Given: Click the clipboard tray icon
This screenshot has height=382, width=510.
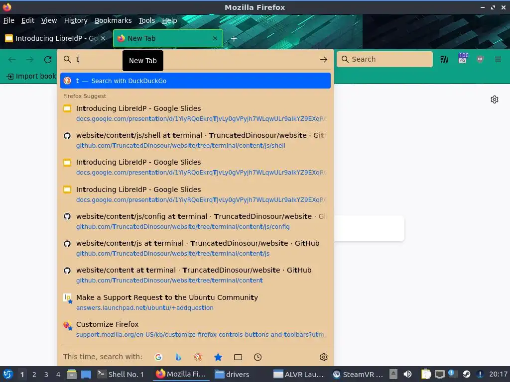Looking at the screenshot, I should [426, 374].
